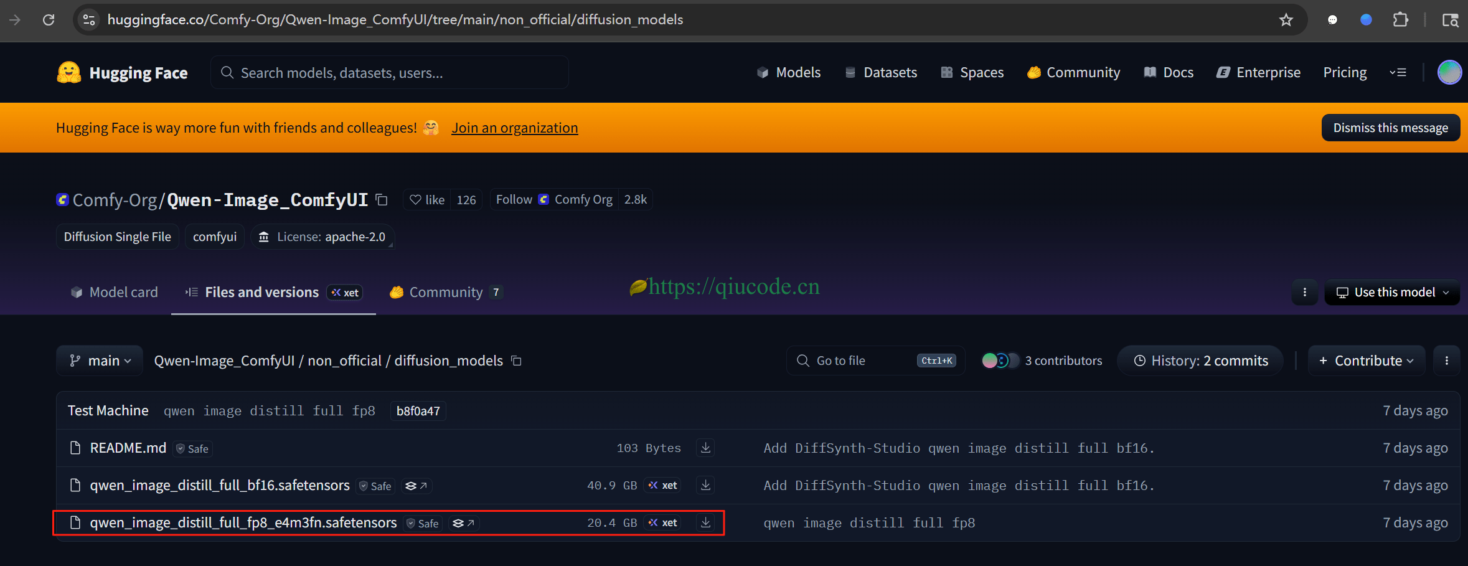This screenshot has width=1468, height=566.
Task: Open pickle/file info icon for bf16 safetensors
Action: pyautogui.click(x=416, y=486)
